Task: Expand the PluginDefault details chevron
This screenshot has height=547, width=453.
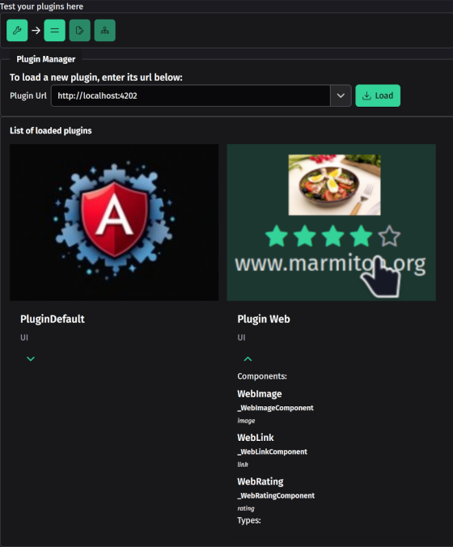Action: (31, 358)
